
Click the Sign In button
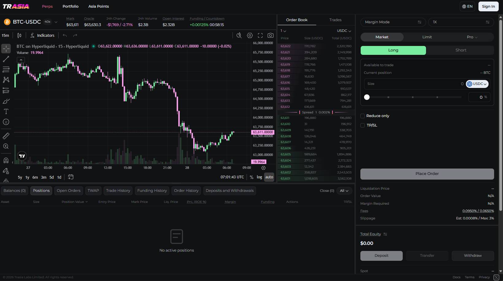(x=488, y=6)
